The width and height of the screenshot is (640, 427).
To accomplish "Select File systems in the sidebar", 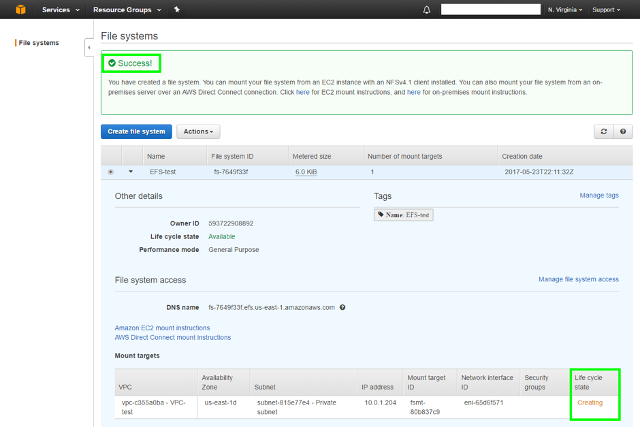I will point(39,43).
